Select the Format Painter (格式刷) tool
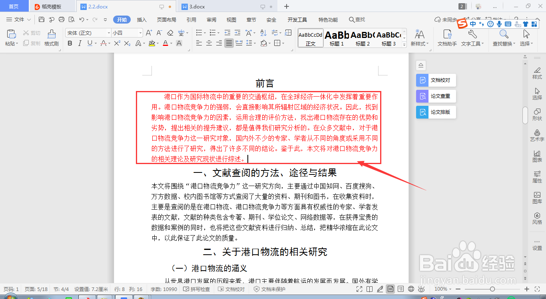 (51, 38)
